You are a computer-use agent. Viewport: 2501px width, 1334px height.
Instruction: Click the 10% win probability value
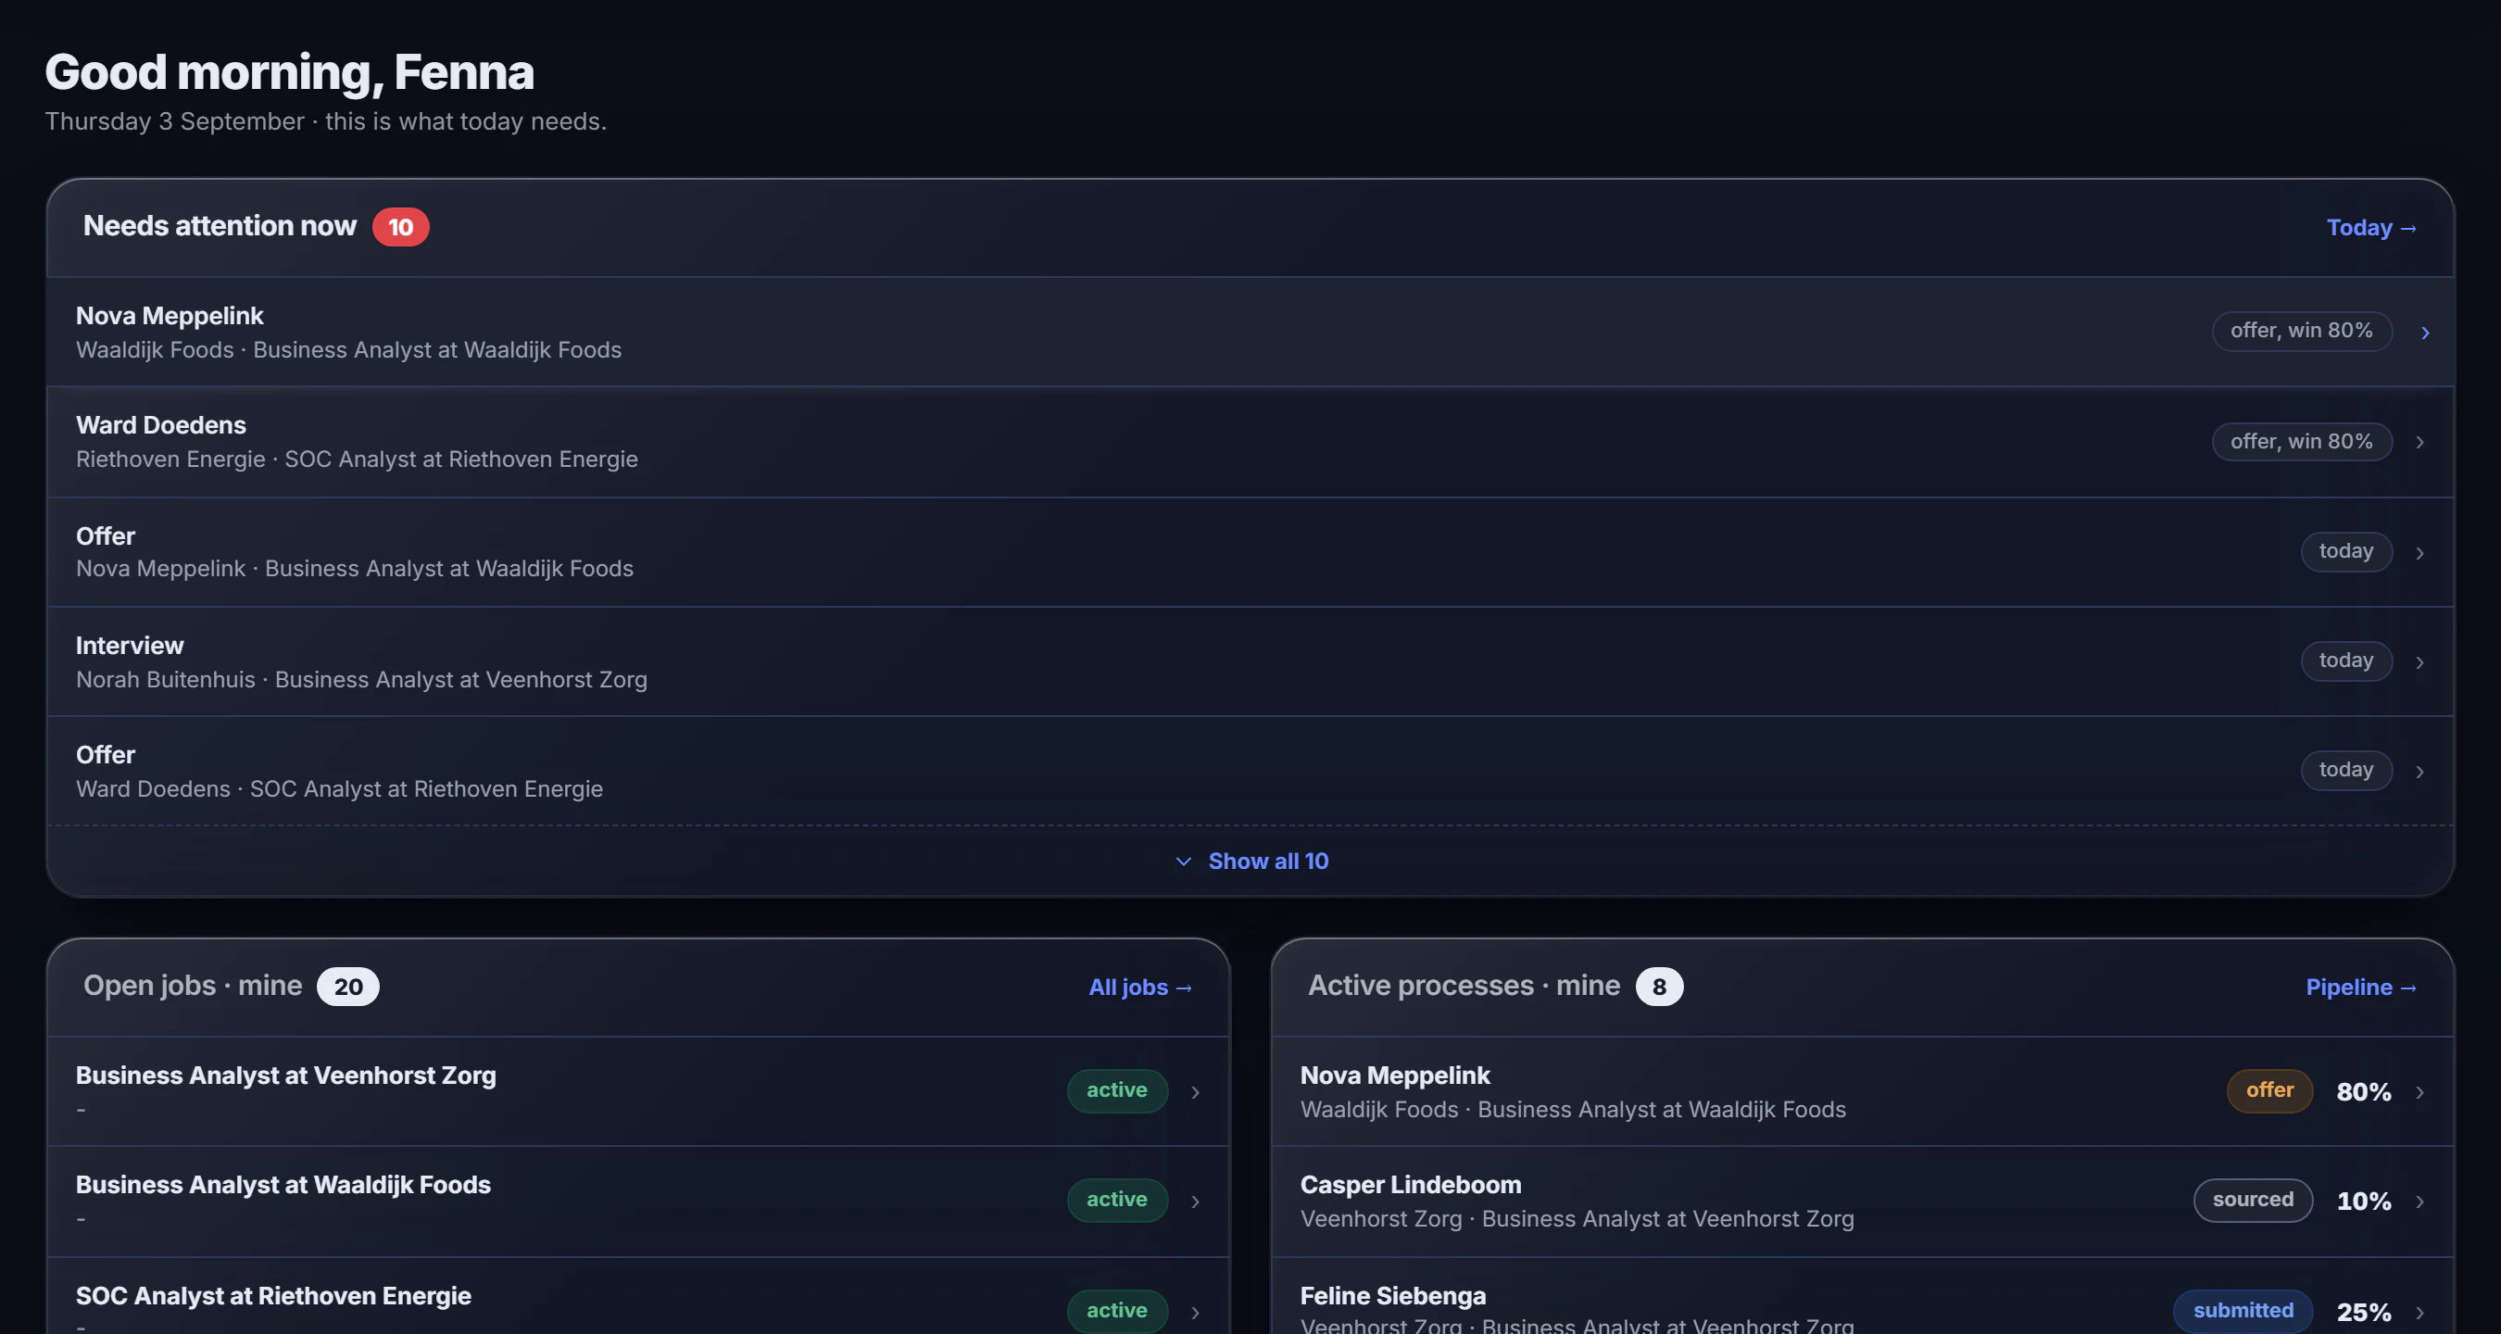(x=2363, y=1201)
